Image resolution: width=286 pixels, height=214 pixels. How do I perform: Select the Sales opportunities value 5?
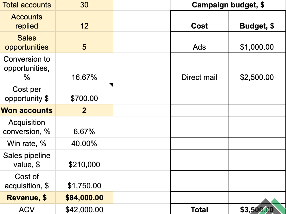point(84,43)
